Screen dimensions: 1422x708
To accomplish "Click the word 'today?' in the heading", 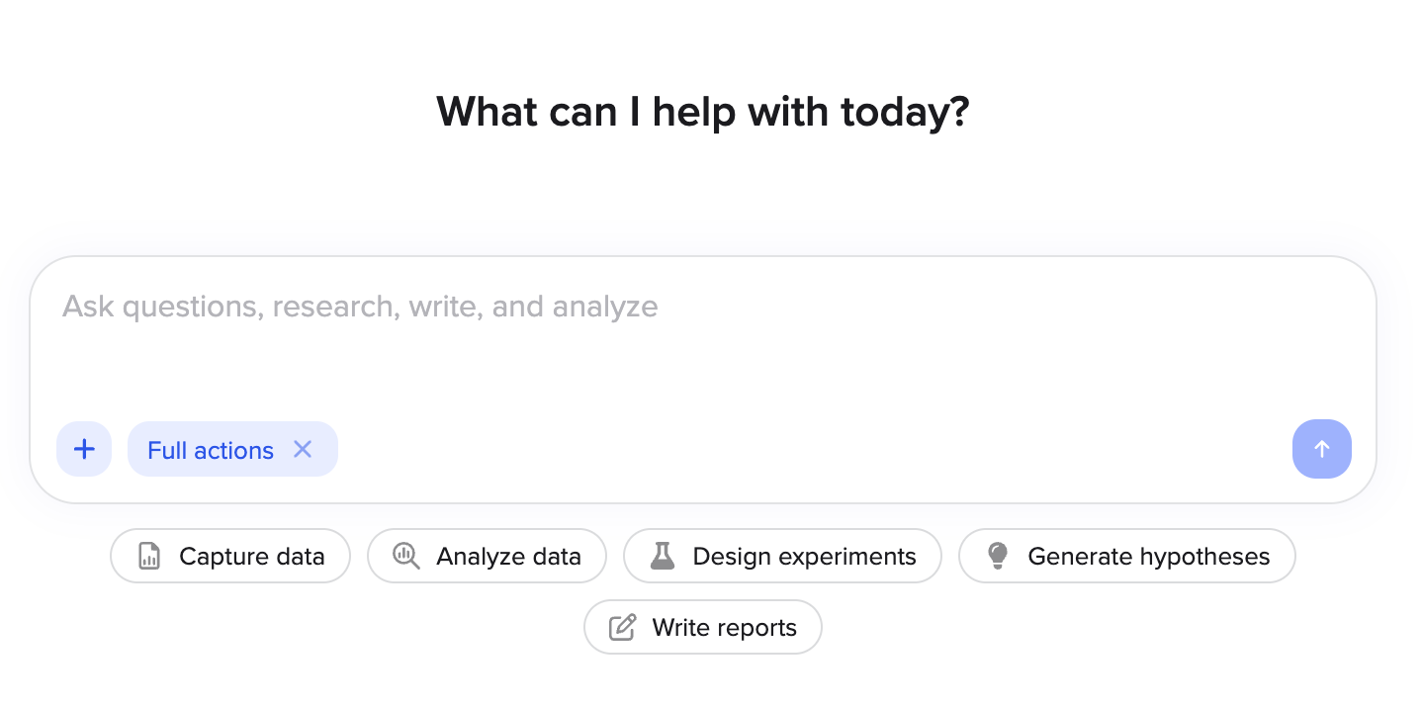I will (x=905, y=112).
